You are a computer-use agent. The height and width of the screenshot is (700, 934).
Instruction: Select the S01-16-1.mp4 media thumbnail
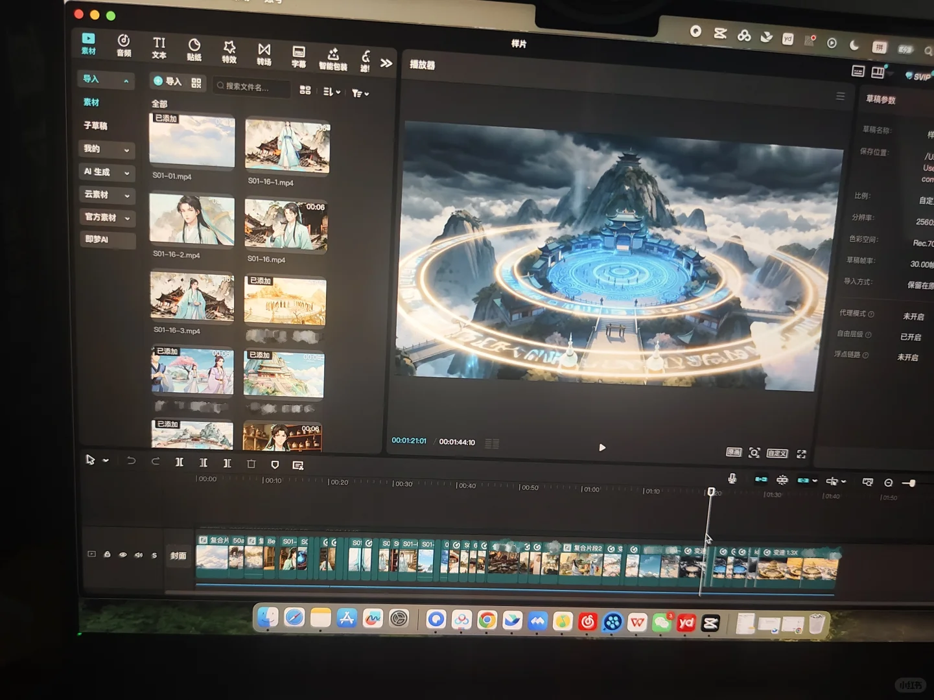click(x=288, y=146)
